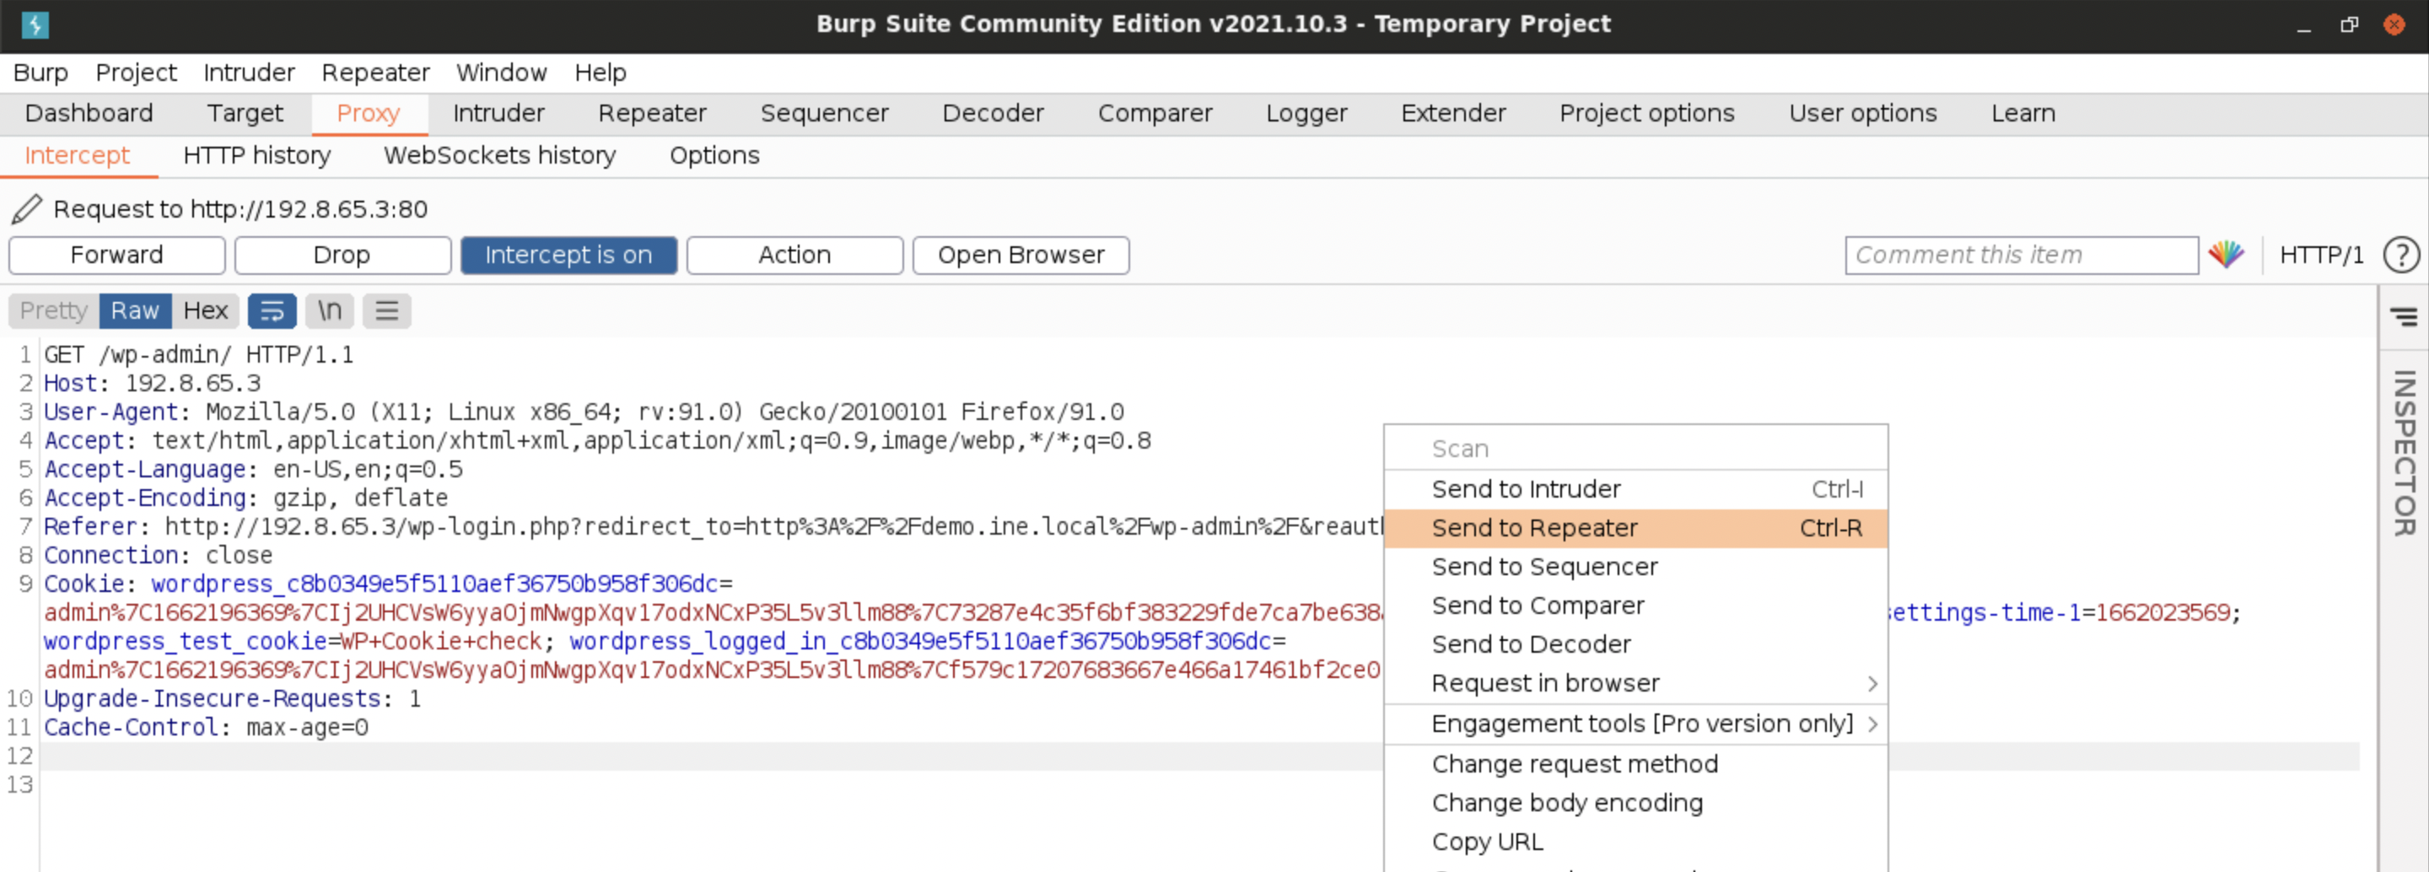
Task: Toggle the word wrap icon in the editor toolbar
Action: (272, 310)
